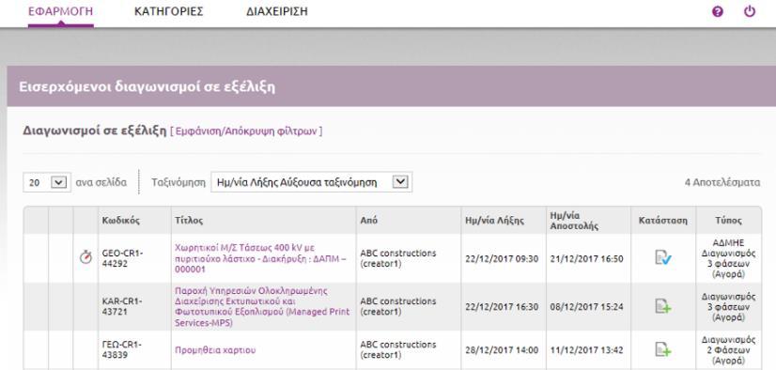Click type ΑΔΜΗΕ Διαγωνισμός 3 φάσεων
776x370 pixels.
(728, 258)
